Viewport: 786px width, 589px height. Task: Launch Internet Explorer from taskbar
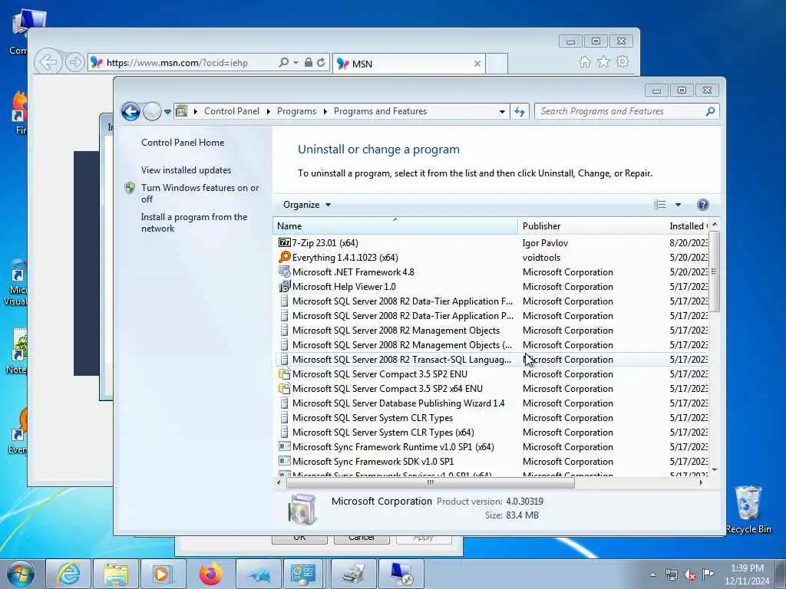(x=68, y=574)
